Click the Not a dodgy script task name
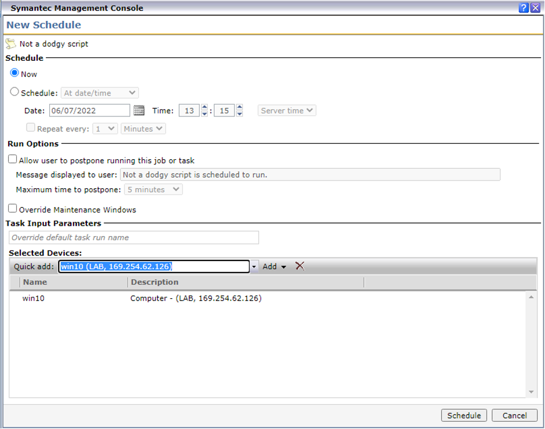545x429 pixels. pos(54,44)
